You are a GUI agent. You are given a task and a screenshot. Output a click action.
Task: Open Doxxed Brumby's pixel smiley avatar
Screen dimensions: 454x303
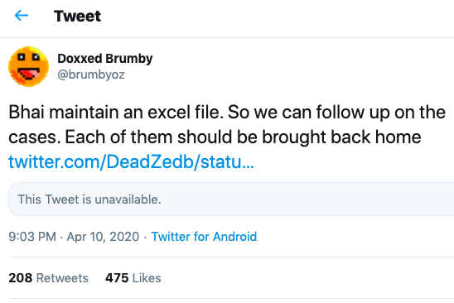pyautogui.click(x=28, y=66)
